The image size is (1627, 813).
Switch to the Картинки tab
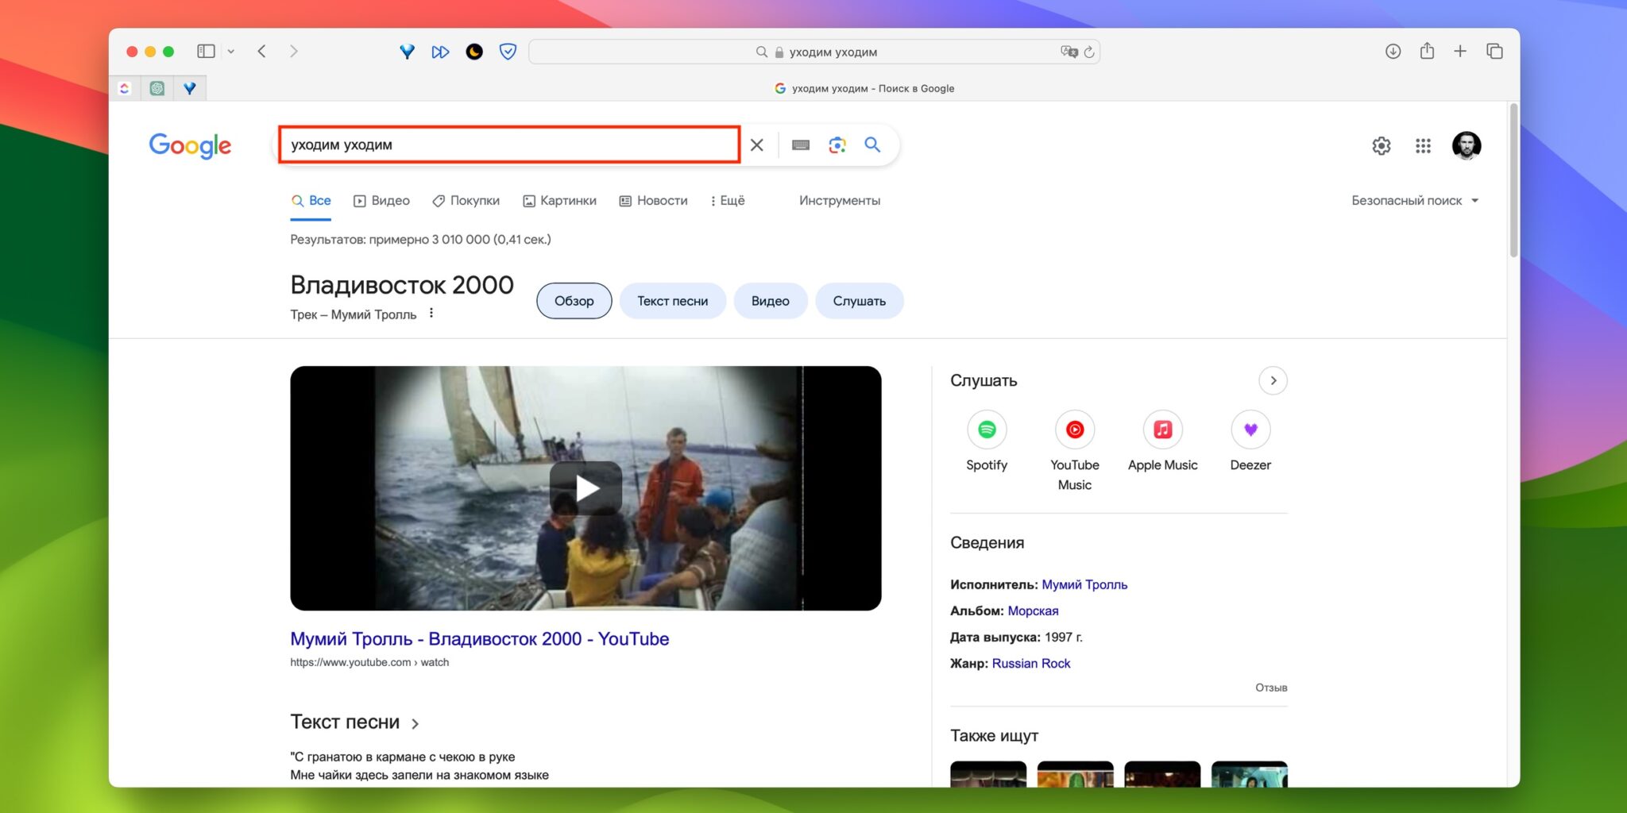coord(559,201)
